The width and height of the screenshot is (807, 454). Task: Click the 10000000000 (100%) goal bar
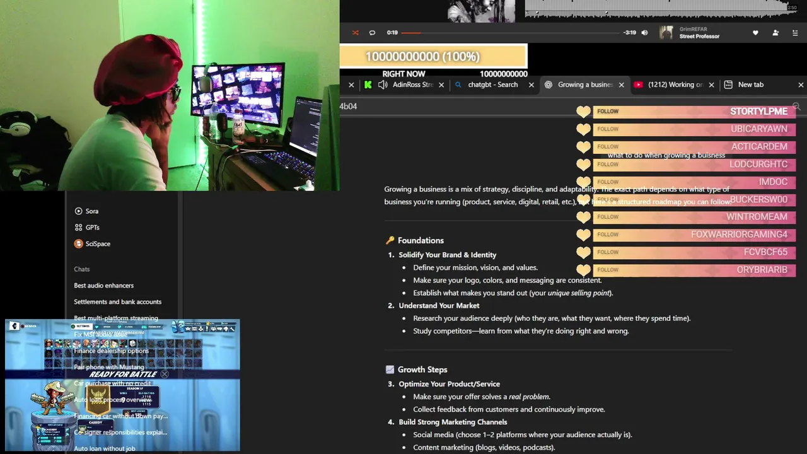click(x=433, y=56)
